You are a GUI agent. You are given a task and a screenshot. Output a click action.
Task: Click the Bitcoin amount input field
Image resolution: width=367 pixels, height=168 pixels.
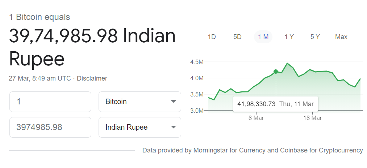50,102
